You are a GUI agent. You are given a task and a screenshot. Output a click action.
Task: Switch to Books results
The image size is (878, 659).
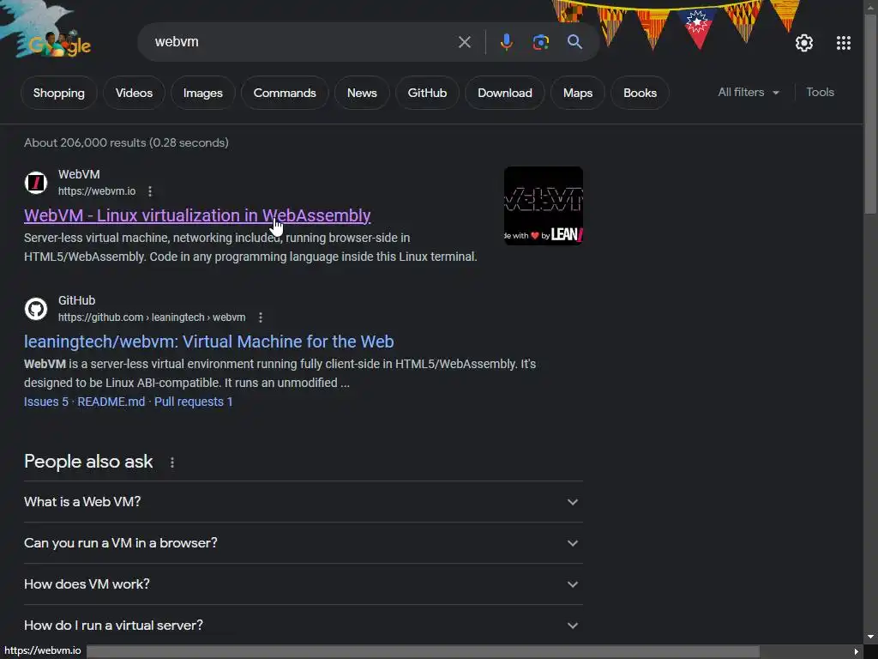[x=640, y=93]
